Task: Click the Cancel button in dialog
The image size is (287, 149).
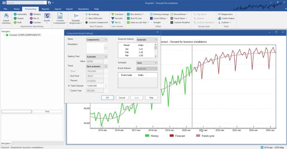Action: click(x=122, y=98)
